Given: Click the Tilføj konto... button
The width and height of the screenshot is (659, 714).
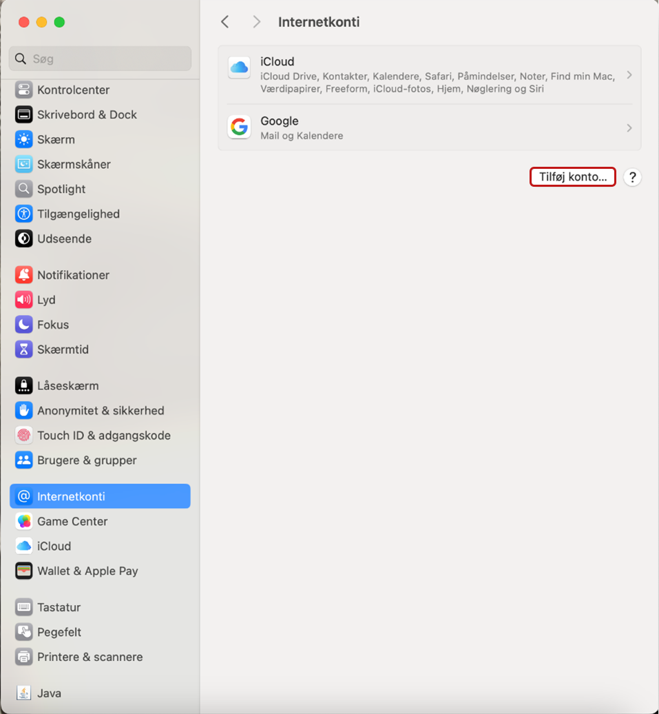Looking at the screenshot, I should click(x=572, y=176).
